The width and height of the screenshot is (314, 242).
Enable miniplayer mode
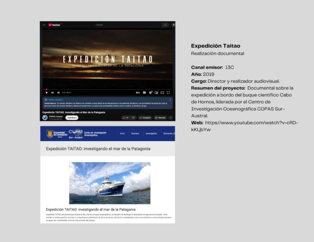coord(156,93)
